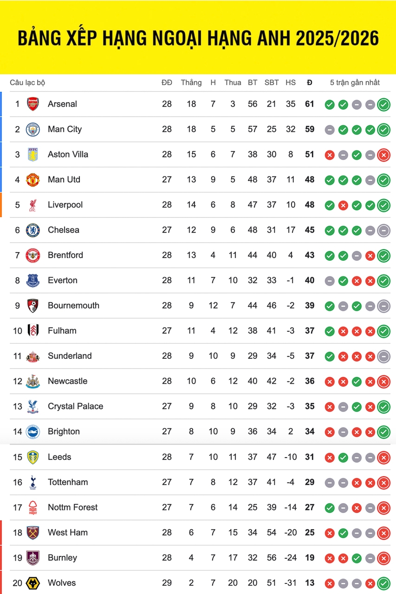Open the Wolves badge icon

pos(33,583)
